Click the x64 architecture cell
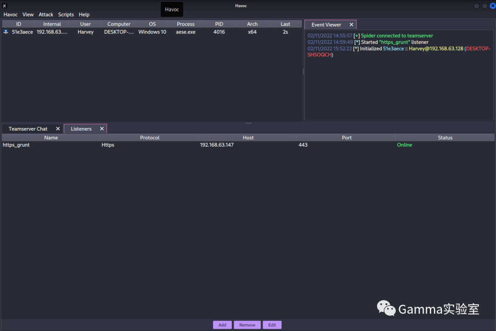This screenshot has width=496, height=331. (x=252, y=32)
